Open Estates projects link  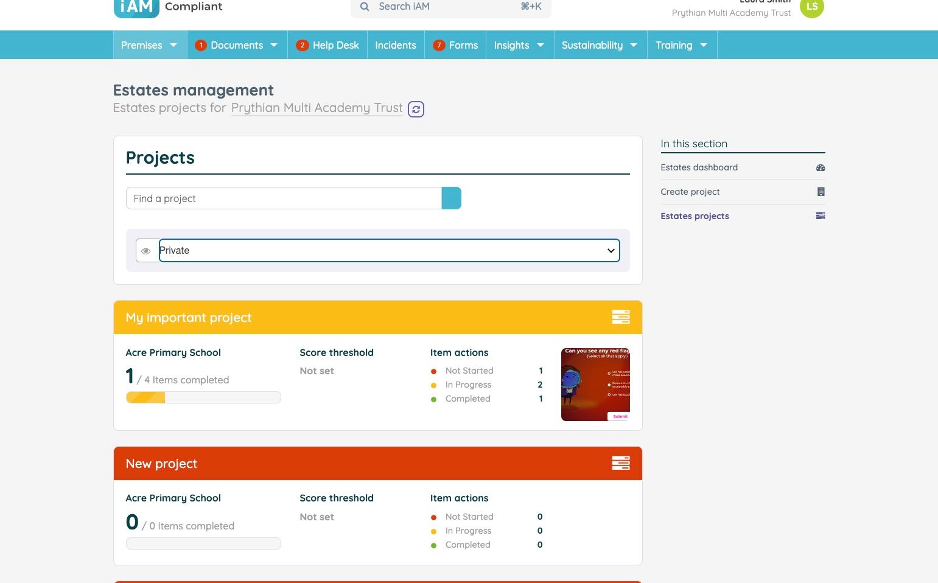pos(695,216)
